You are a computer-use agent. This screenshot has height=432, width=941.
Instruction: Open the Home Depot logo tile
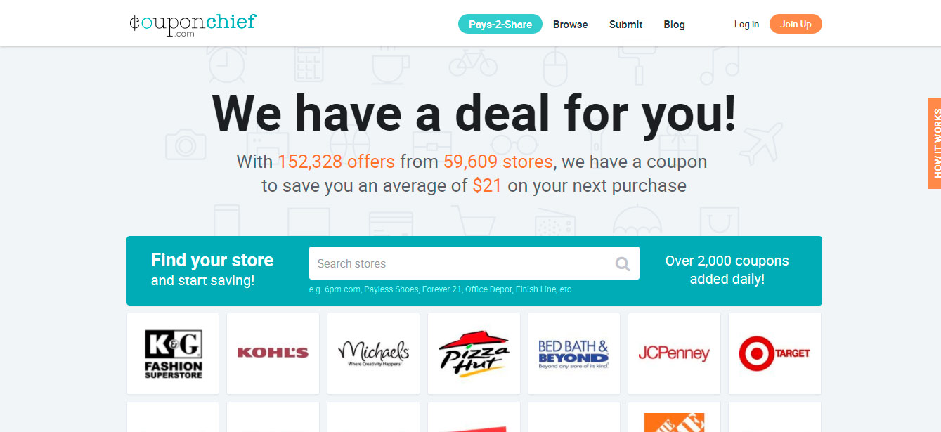(x=674, y=421)
